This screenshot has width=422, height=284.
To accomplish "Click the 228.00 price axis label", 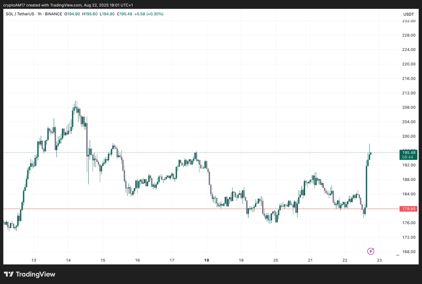I will (408, 35).
